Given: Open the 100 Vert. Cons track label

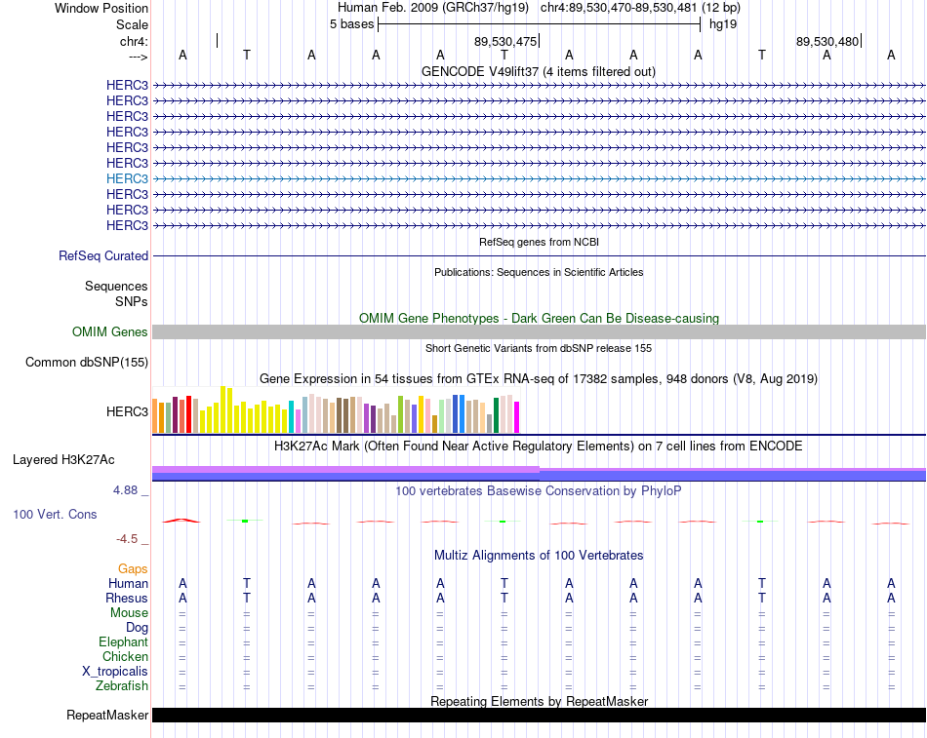Looking at the screenshot, I should 55,514.
